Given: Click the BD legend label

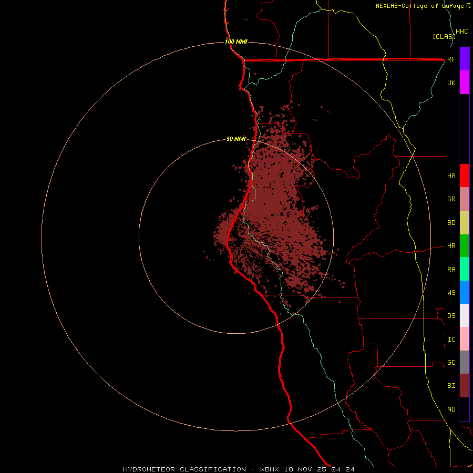Looking at the screenshot, I should 451,223.
